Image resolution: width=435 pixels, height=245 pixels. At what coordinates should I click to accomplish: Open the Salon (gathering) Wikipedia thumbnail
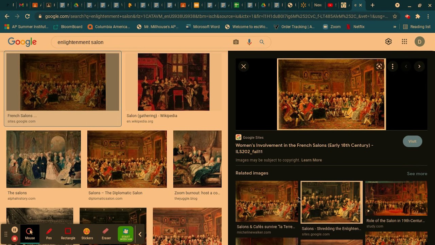tap(174, 82)
